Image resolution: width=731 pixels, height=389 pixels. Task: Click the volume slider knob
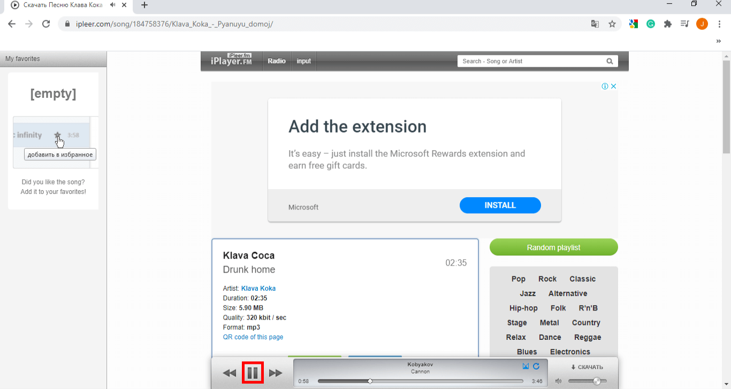(x=597, y=381)
